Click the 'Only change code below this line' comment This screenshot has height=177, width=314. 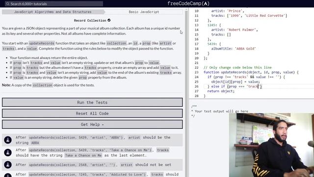click(x=237, y=67)
